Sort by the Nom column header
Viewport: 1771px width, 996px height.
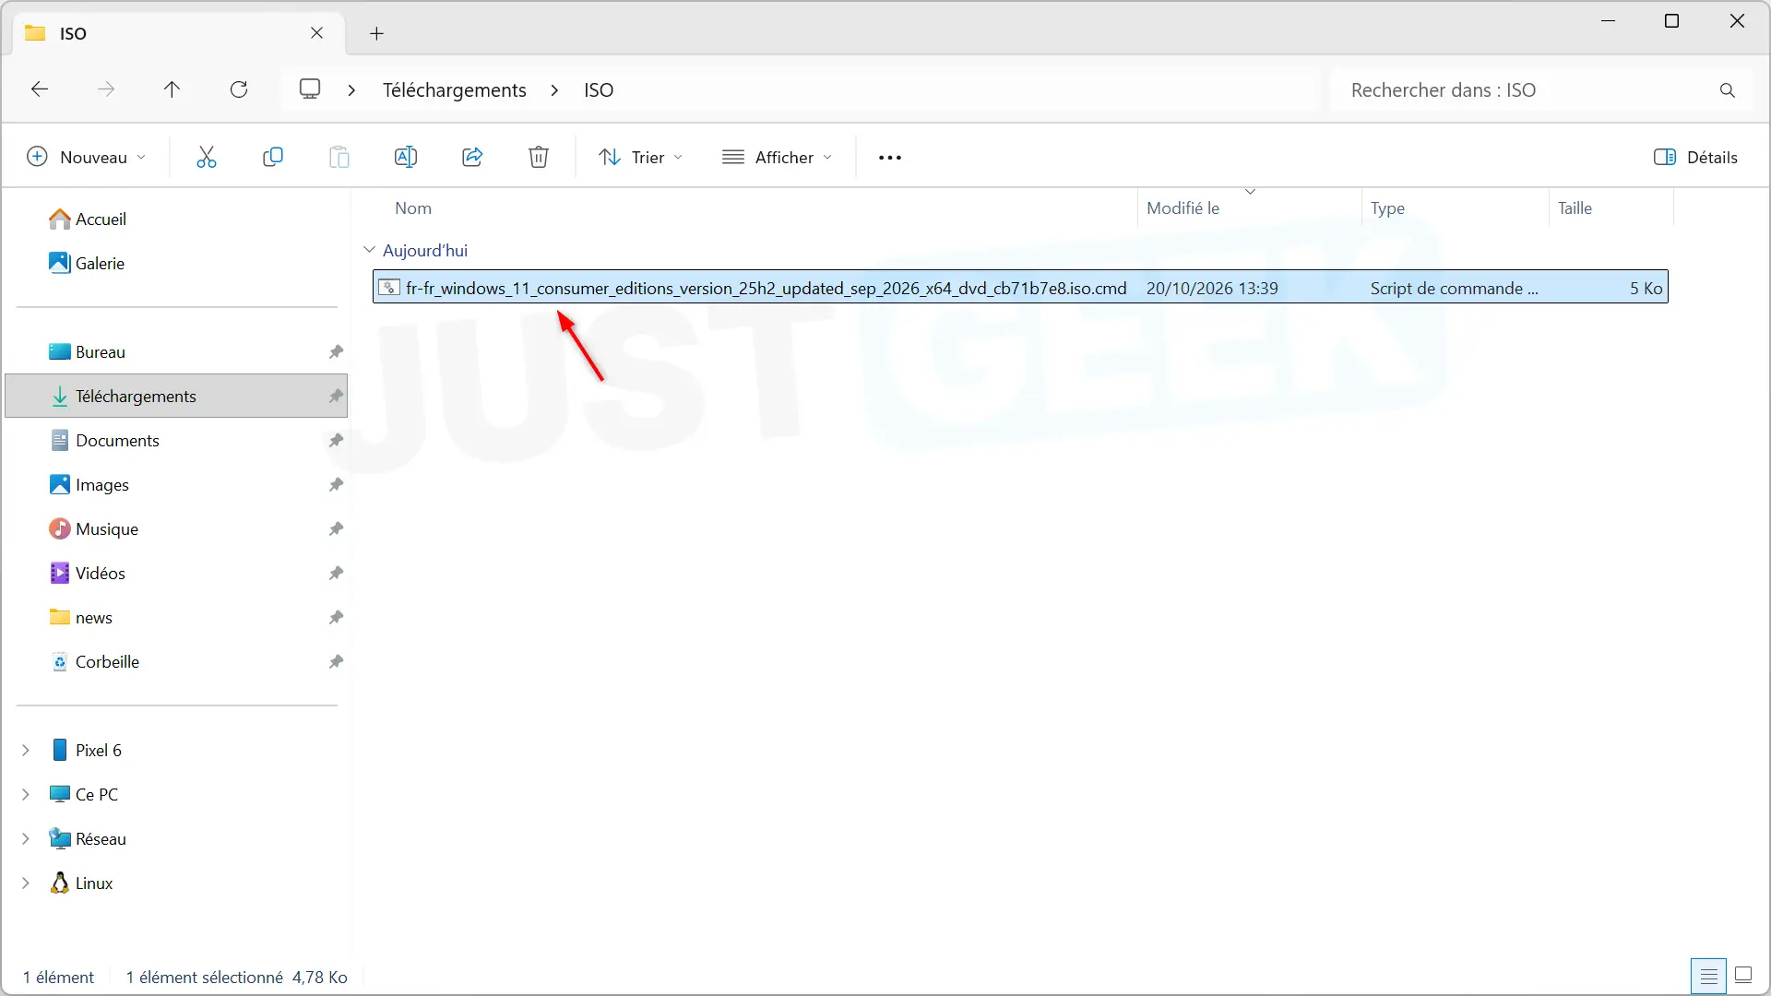[413, 208]
